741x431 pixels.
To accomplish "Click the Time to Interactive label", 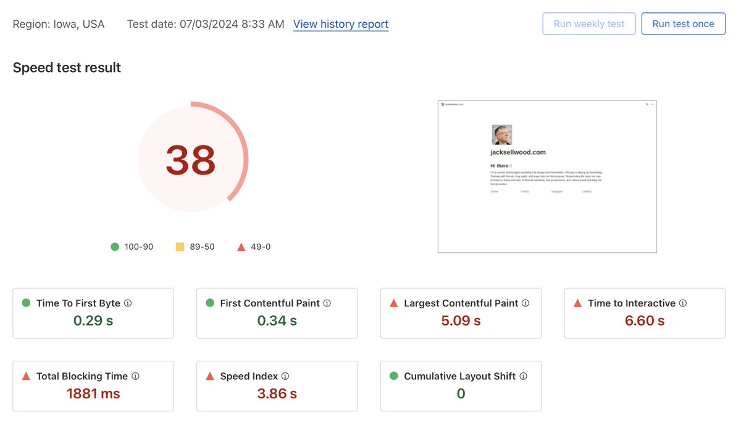I will point(632,303).
